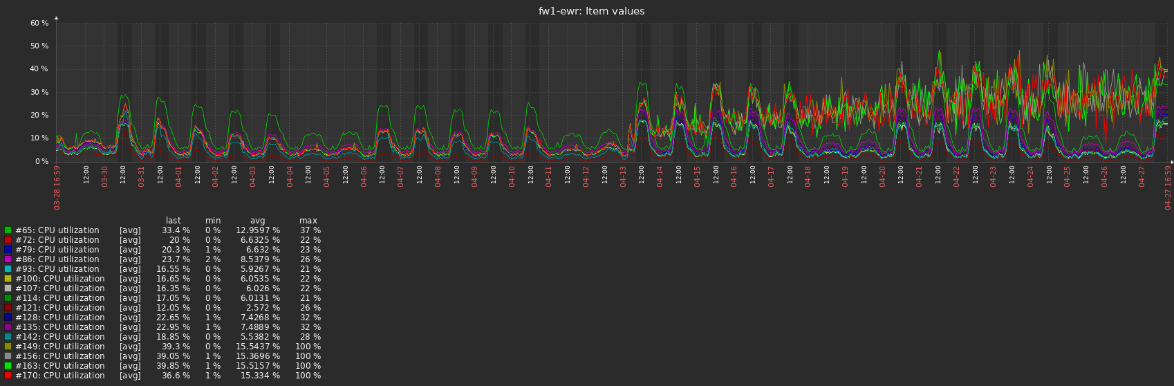Click the 'max' column header in the legend
This screenshot has width=1174, height=386.
click(308, 221)
